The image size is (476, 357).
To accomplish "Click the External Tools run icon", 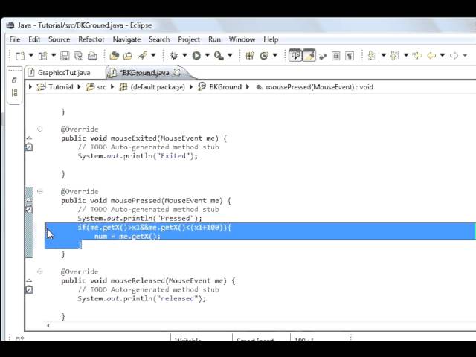I will (219, 56).
